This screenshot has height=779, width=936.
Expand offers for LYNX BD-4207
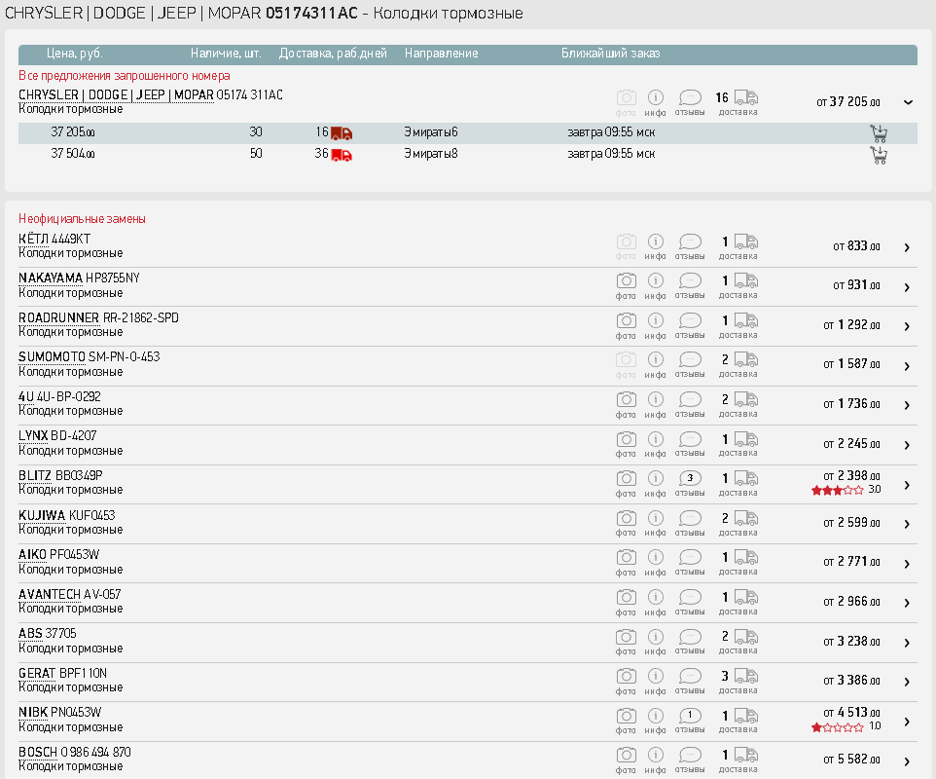click(907, 445)
